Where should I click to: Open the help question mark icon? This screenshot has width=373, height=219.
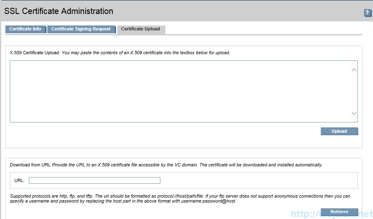pos(367,13)
